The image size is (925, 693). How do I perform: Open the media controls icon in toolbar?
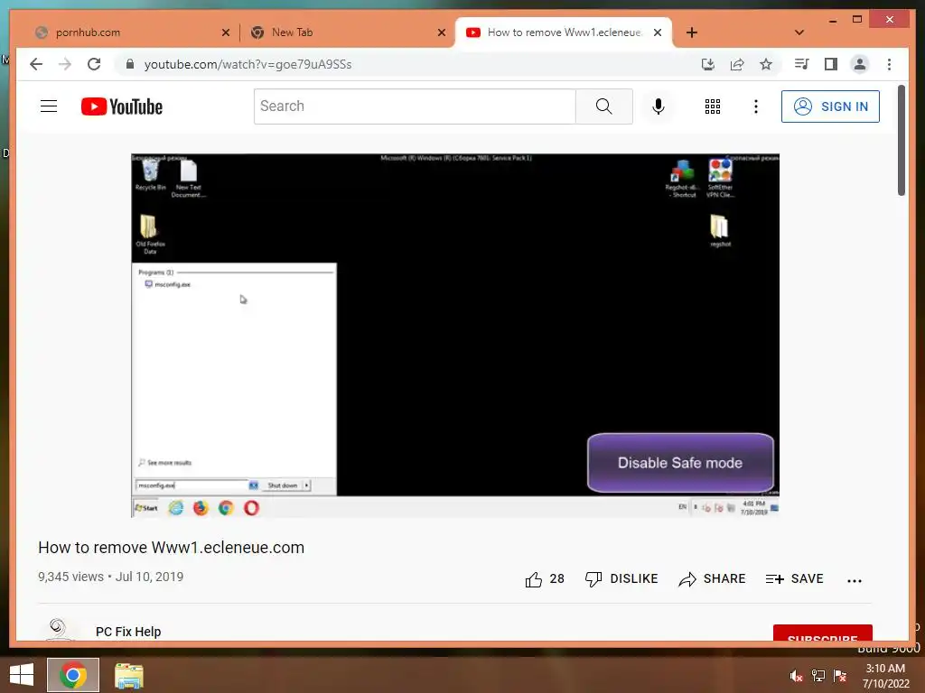pyautogui.click(x=802, y=64)
